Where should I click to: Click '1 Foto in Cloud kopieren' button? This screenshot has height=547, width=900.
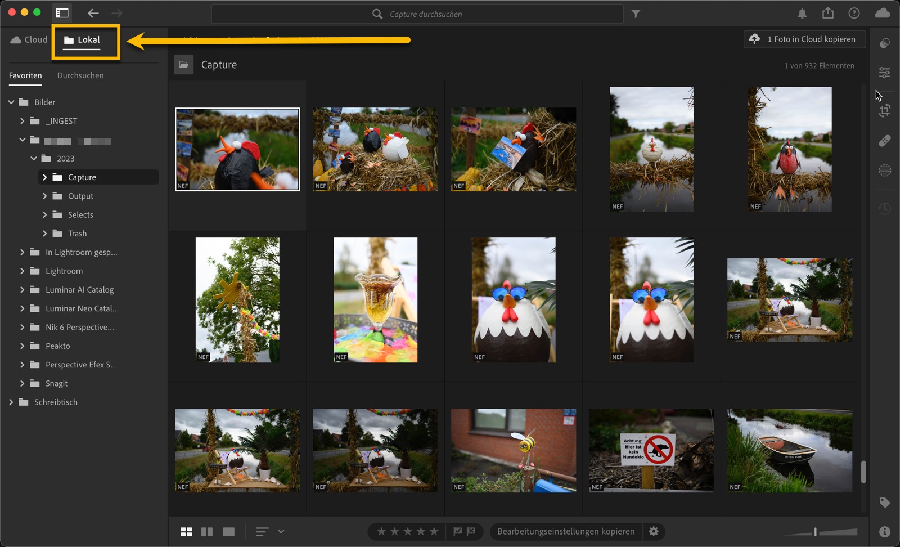point(804,39)
